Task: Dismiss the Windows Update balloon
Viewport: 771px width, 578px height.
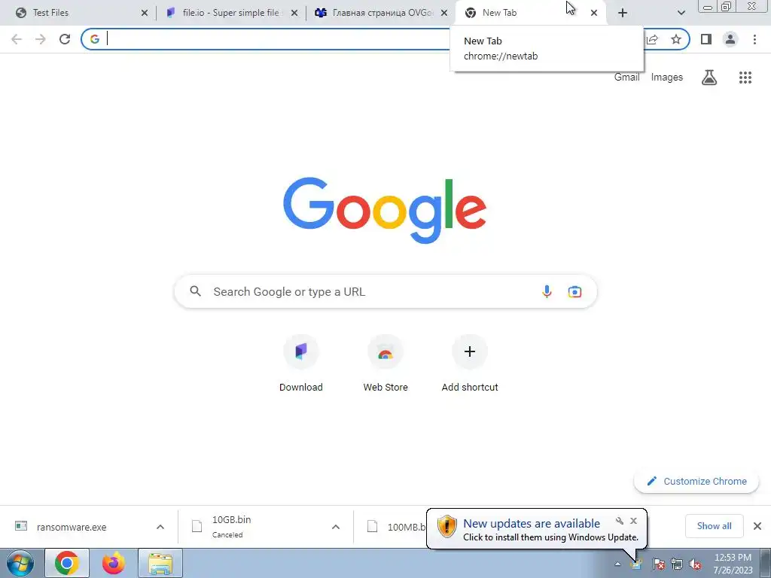Action: pos(633,521)
